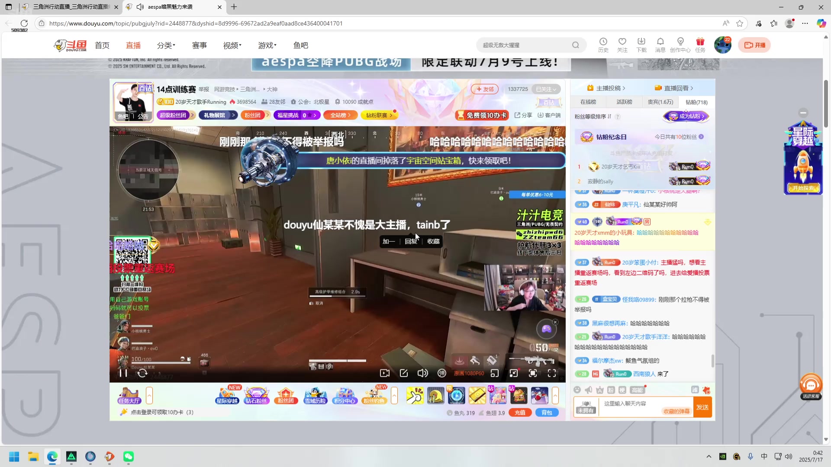Screen dimensions: 831x467
Task: Enable picture-in-picture mini player
Action: (495, 373)
